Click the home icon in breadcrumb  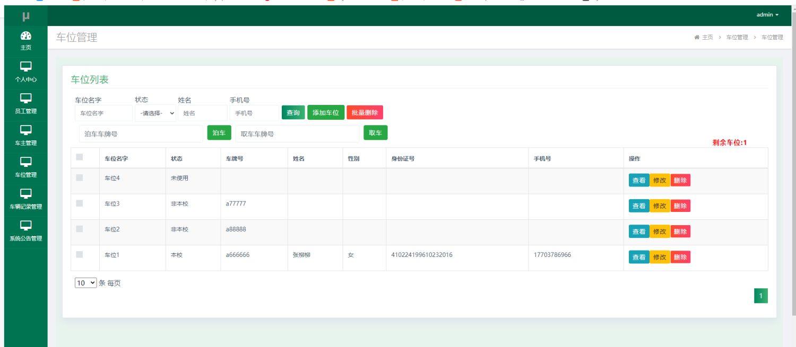[697, 37]
